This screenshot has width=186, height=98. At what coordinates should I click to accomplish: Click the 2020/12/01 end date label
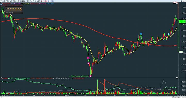coord(181,95)
